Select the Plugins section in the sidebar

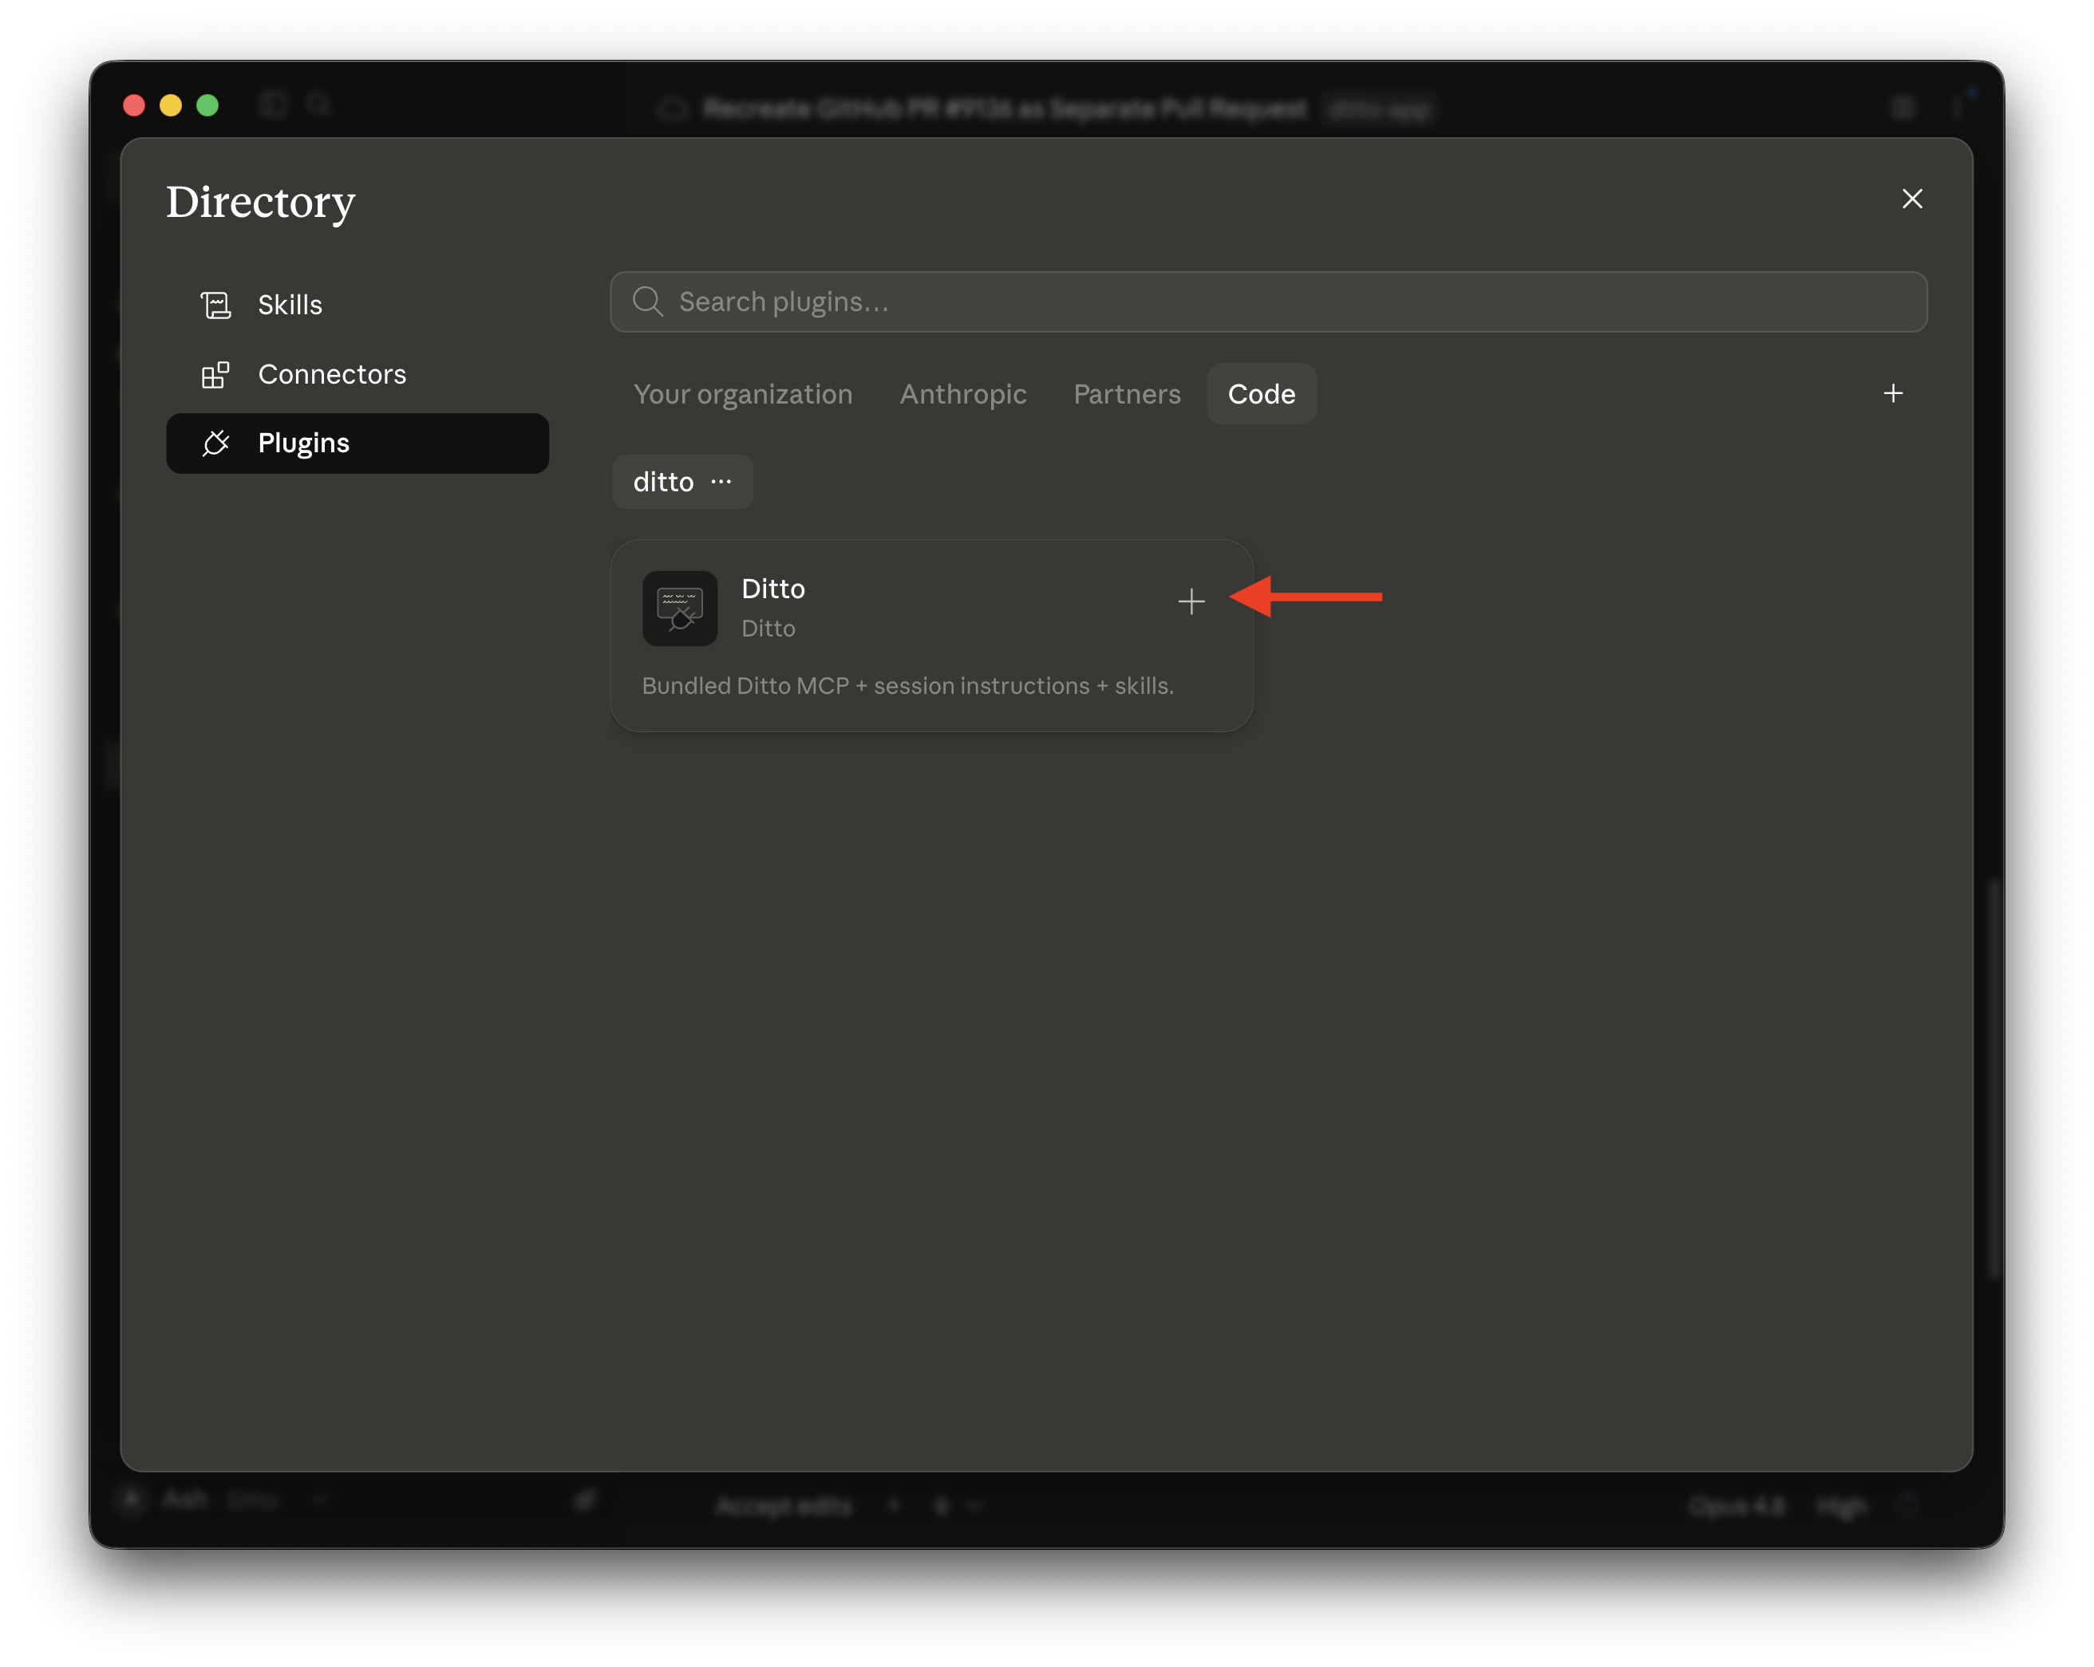[358, 443]
